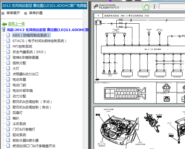Open 鼓风机&空调控制（自动）item

coord(32,107)
